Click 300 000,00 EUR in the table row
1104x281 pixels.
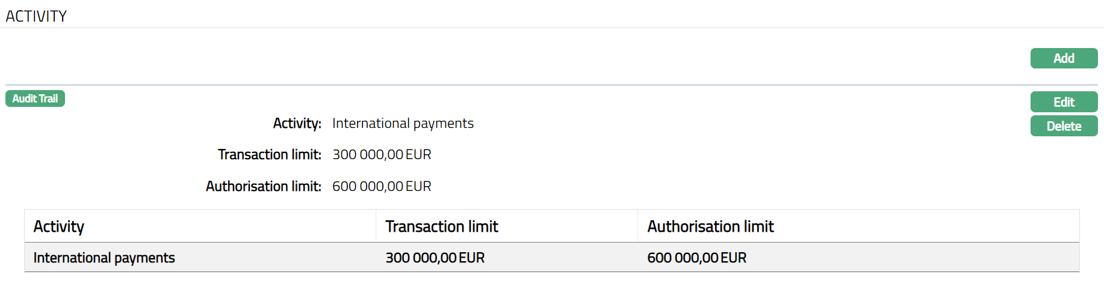435,258
